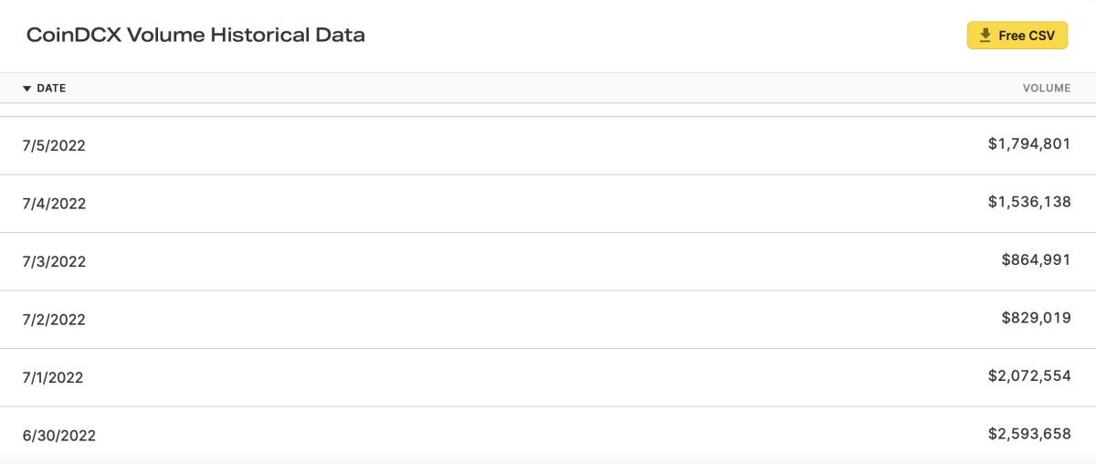Screen dimensions: 1096x464
Task: Click the download icon on Free CSV
Action: pyautogui.click(x=985, y=36)
